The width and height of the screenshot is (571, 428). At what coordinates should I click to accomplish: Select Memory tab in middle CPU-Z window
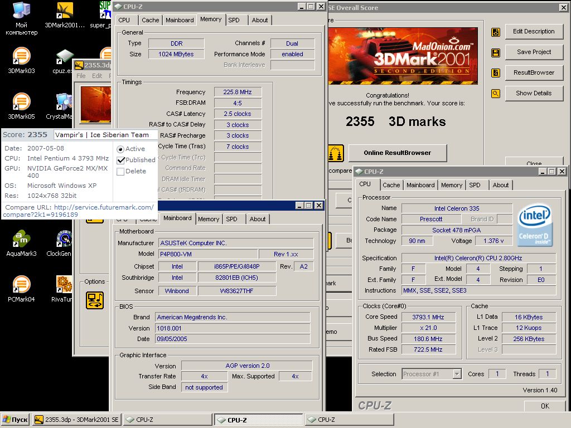209,219
